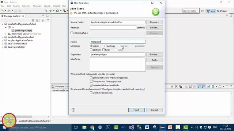This screenshot has width=234, height=131.
Task: Click the Package text field
Action: 113,28
